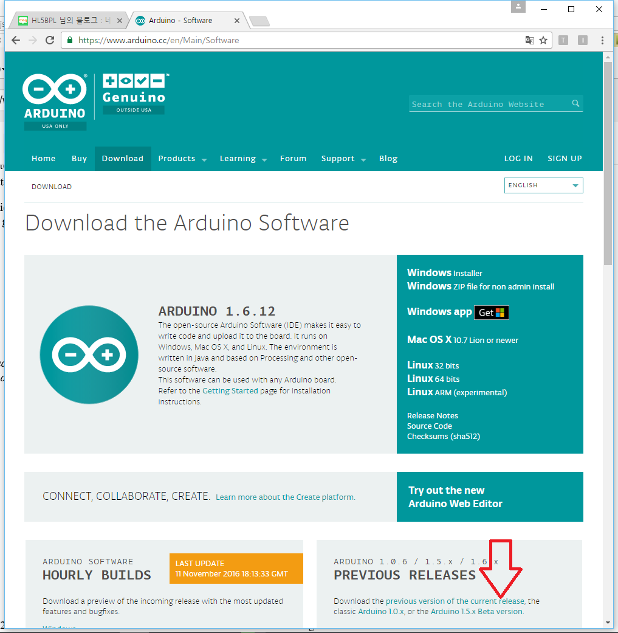This screenshot has height=633, width=618.
Task: Close the Arduino - Software tab
Action: coord(237,21)
